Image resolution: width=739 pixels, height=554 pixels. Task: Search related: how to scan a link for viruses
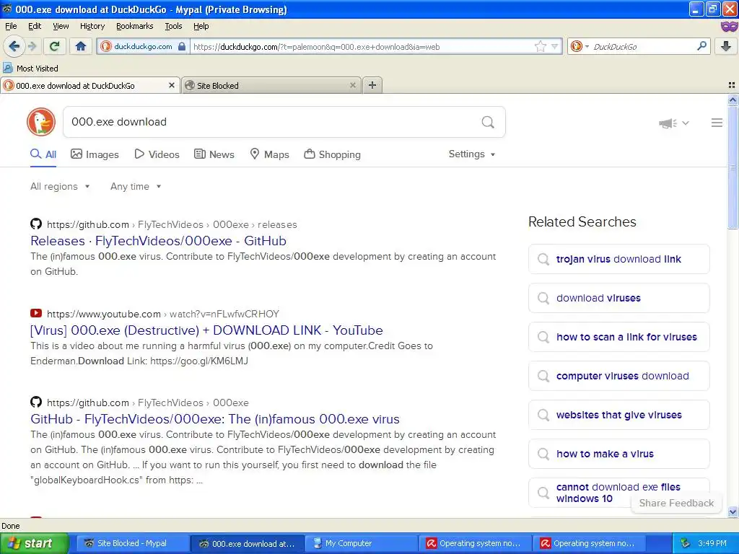click(618, 337)
